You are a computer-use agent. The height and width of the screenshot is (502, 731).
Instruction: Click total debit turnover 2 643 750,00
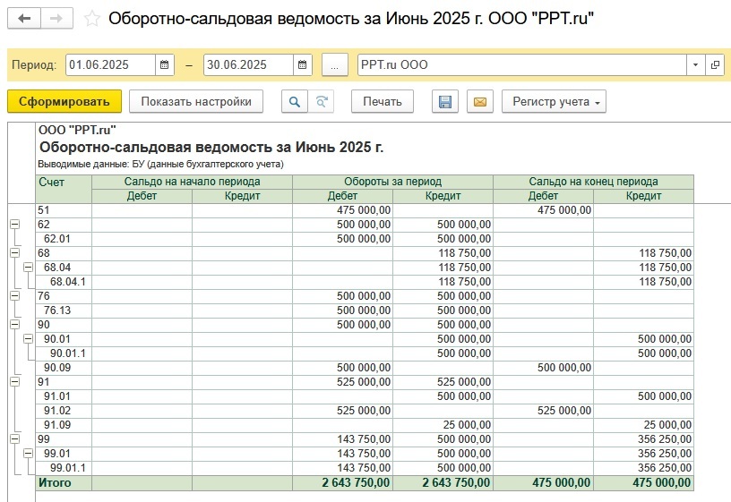(x=342, y=483)
